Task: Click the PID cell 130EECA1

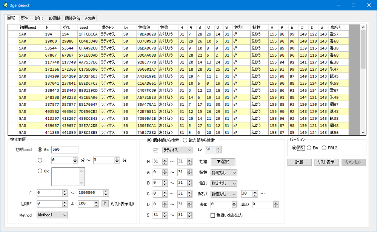Action: (x=147, y=125)
